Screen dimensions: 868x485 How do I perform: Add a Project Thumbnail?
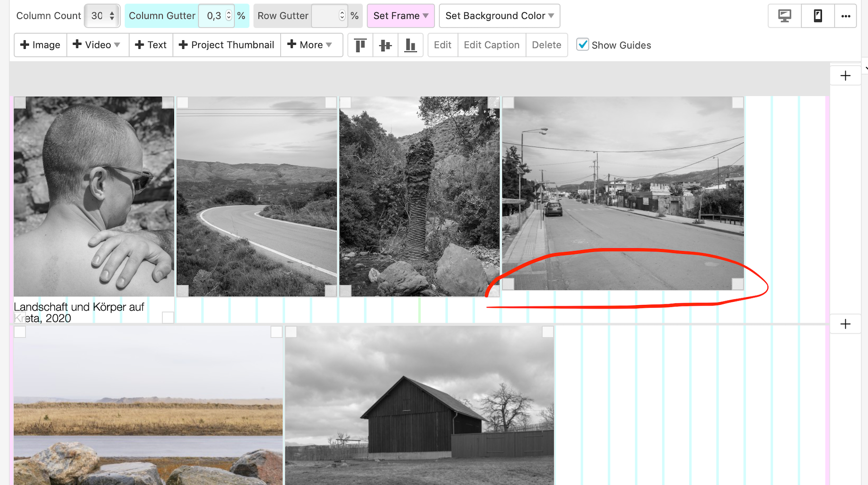point(227,45)
